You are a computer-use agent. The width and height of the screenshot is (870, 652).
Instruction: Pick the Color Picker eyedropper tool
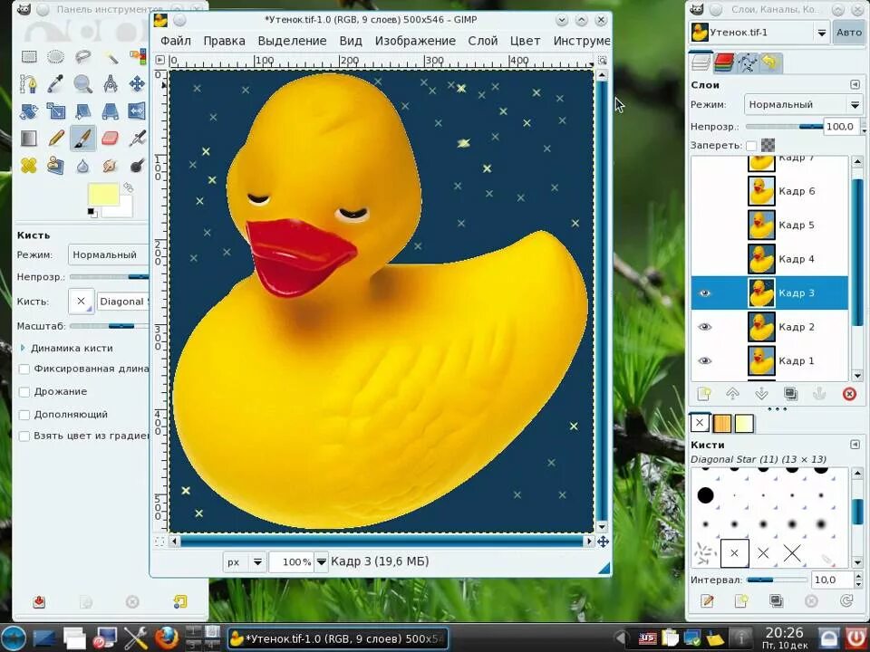(x=56, y=83)
